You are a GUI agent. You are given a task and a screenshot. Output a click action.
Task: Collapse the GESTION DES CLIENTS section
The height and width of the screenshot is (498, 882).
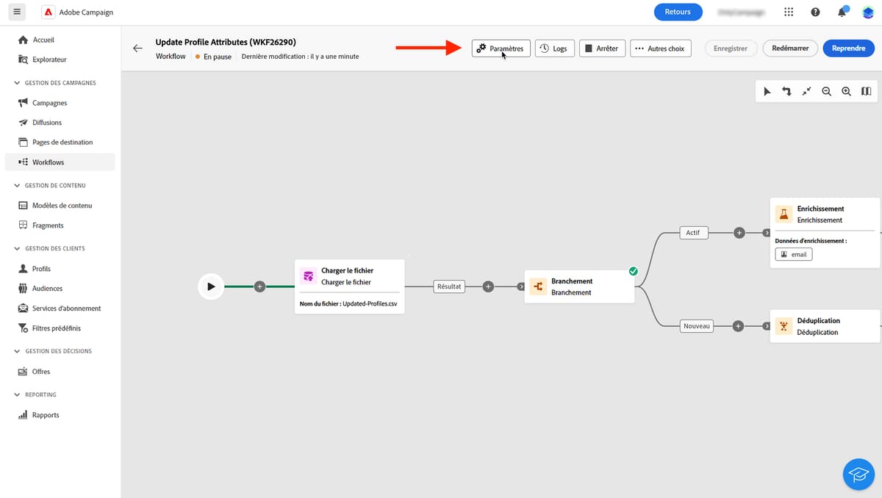click(16, 248)
